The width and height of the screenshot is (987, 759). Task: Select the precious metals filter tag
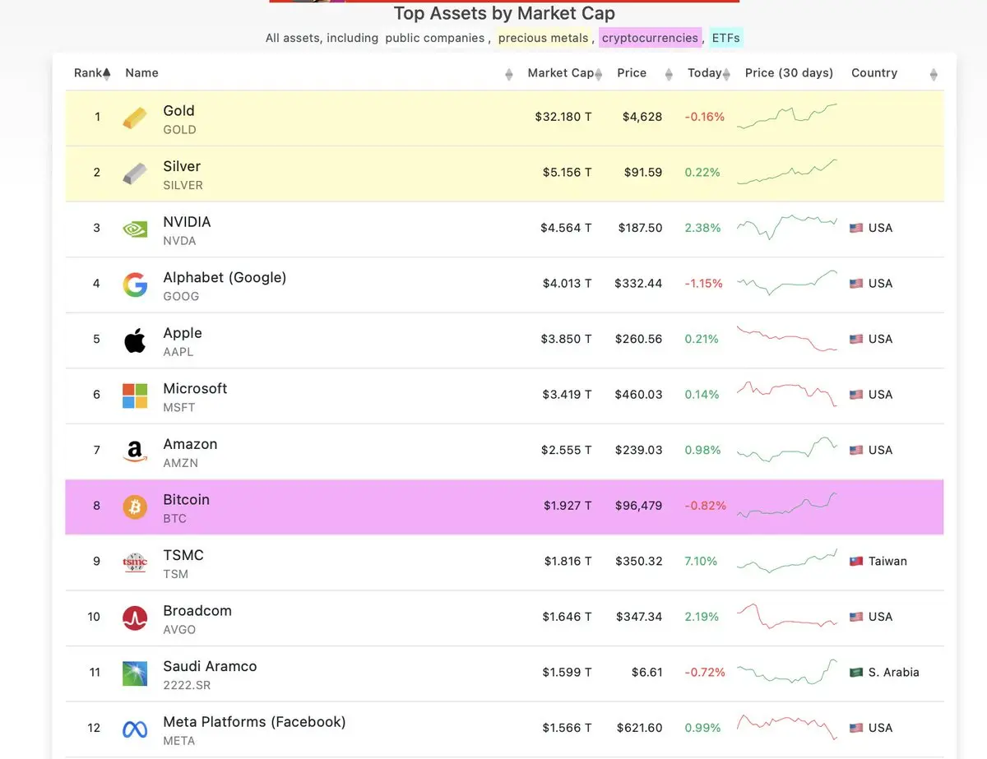[544, 38]
